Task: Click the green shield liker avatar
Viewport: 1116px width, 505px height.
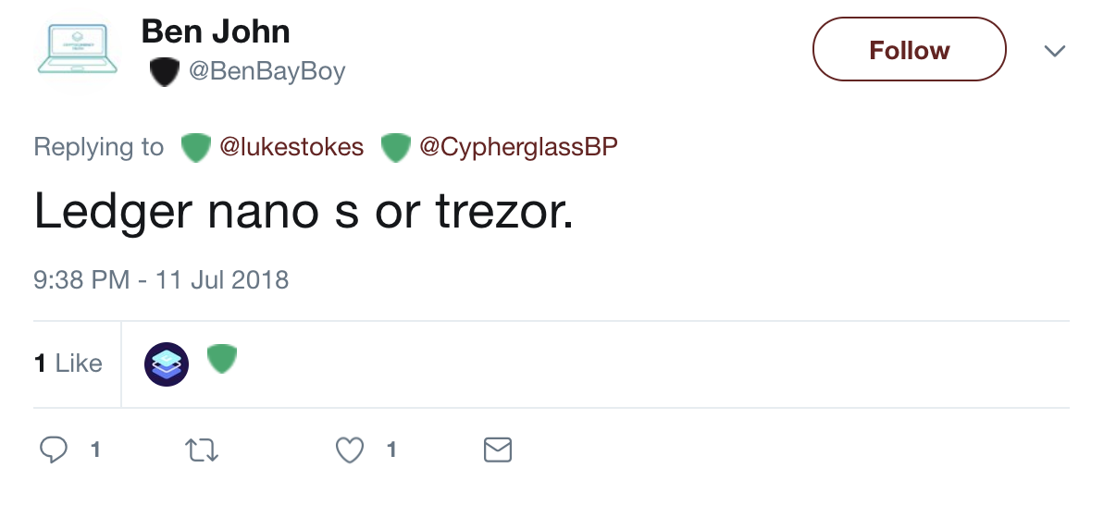Action: click(220, 358)
